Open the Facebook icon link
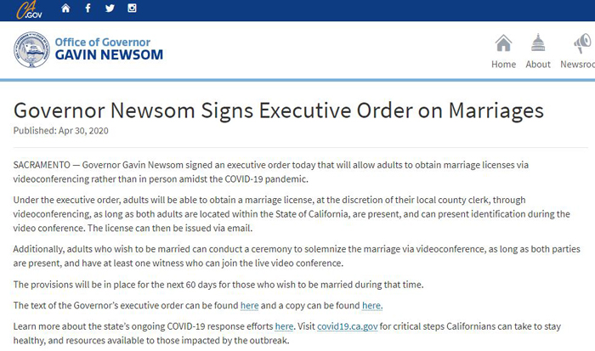This screenshot has height=351, width=595. tap(88, 8)
